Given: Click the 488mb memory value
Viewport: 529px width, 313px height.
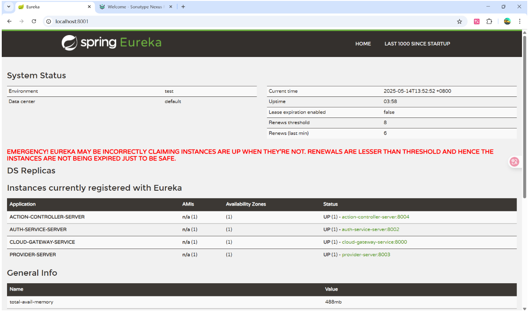Looking at the screenshot, I should (x=333, y=302).
